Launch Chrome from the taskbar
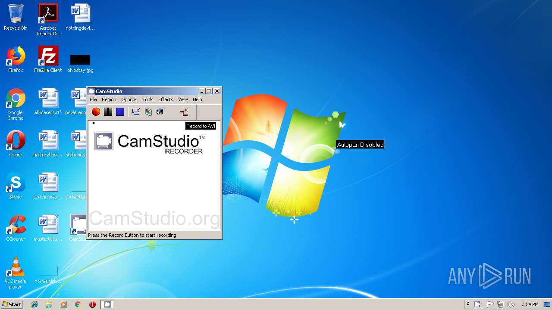552x310 pixels. coord(78,304)
